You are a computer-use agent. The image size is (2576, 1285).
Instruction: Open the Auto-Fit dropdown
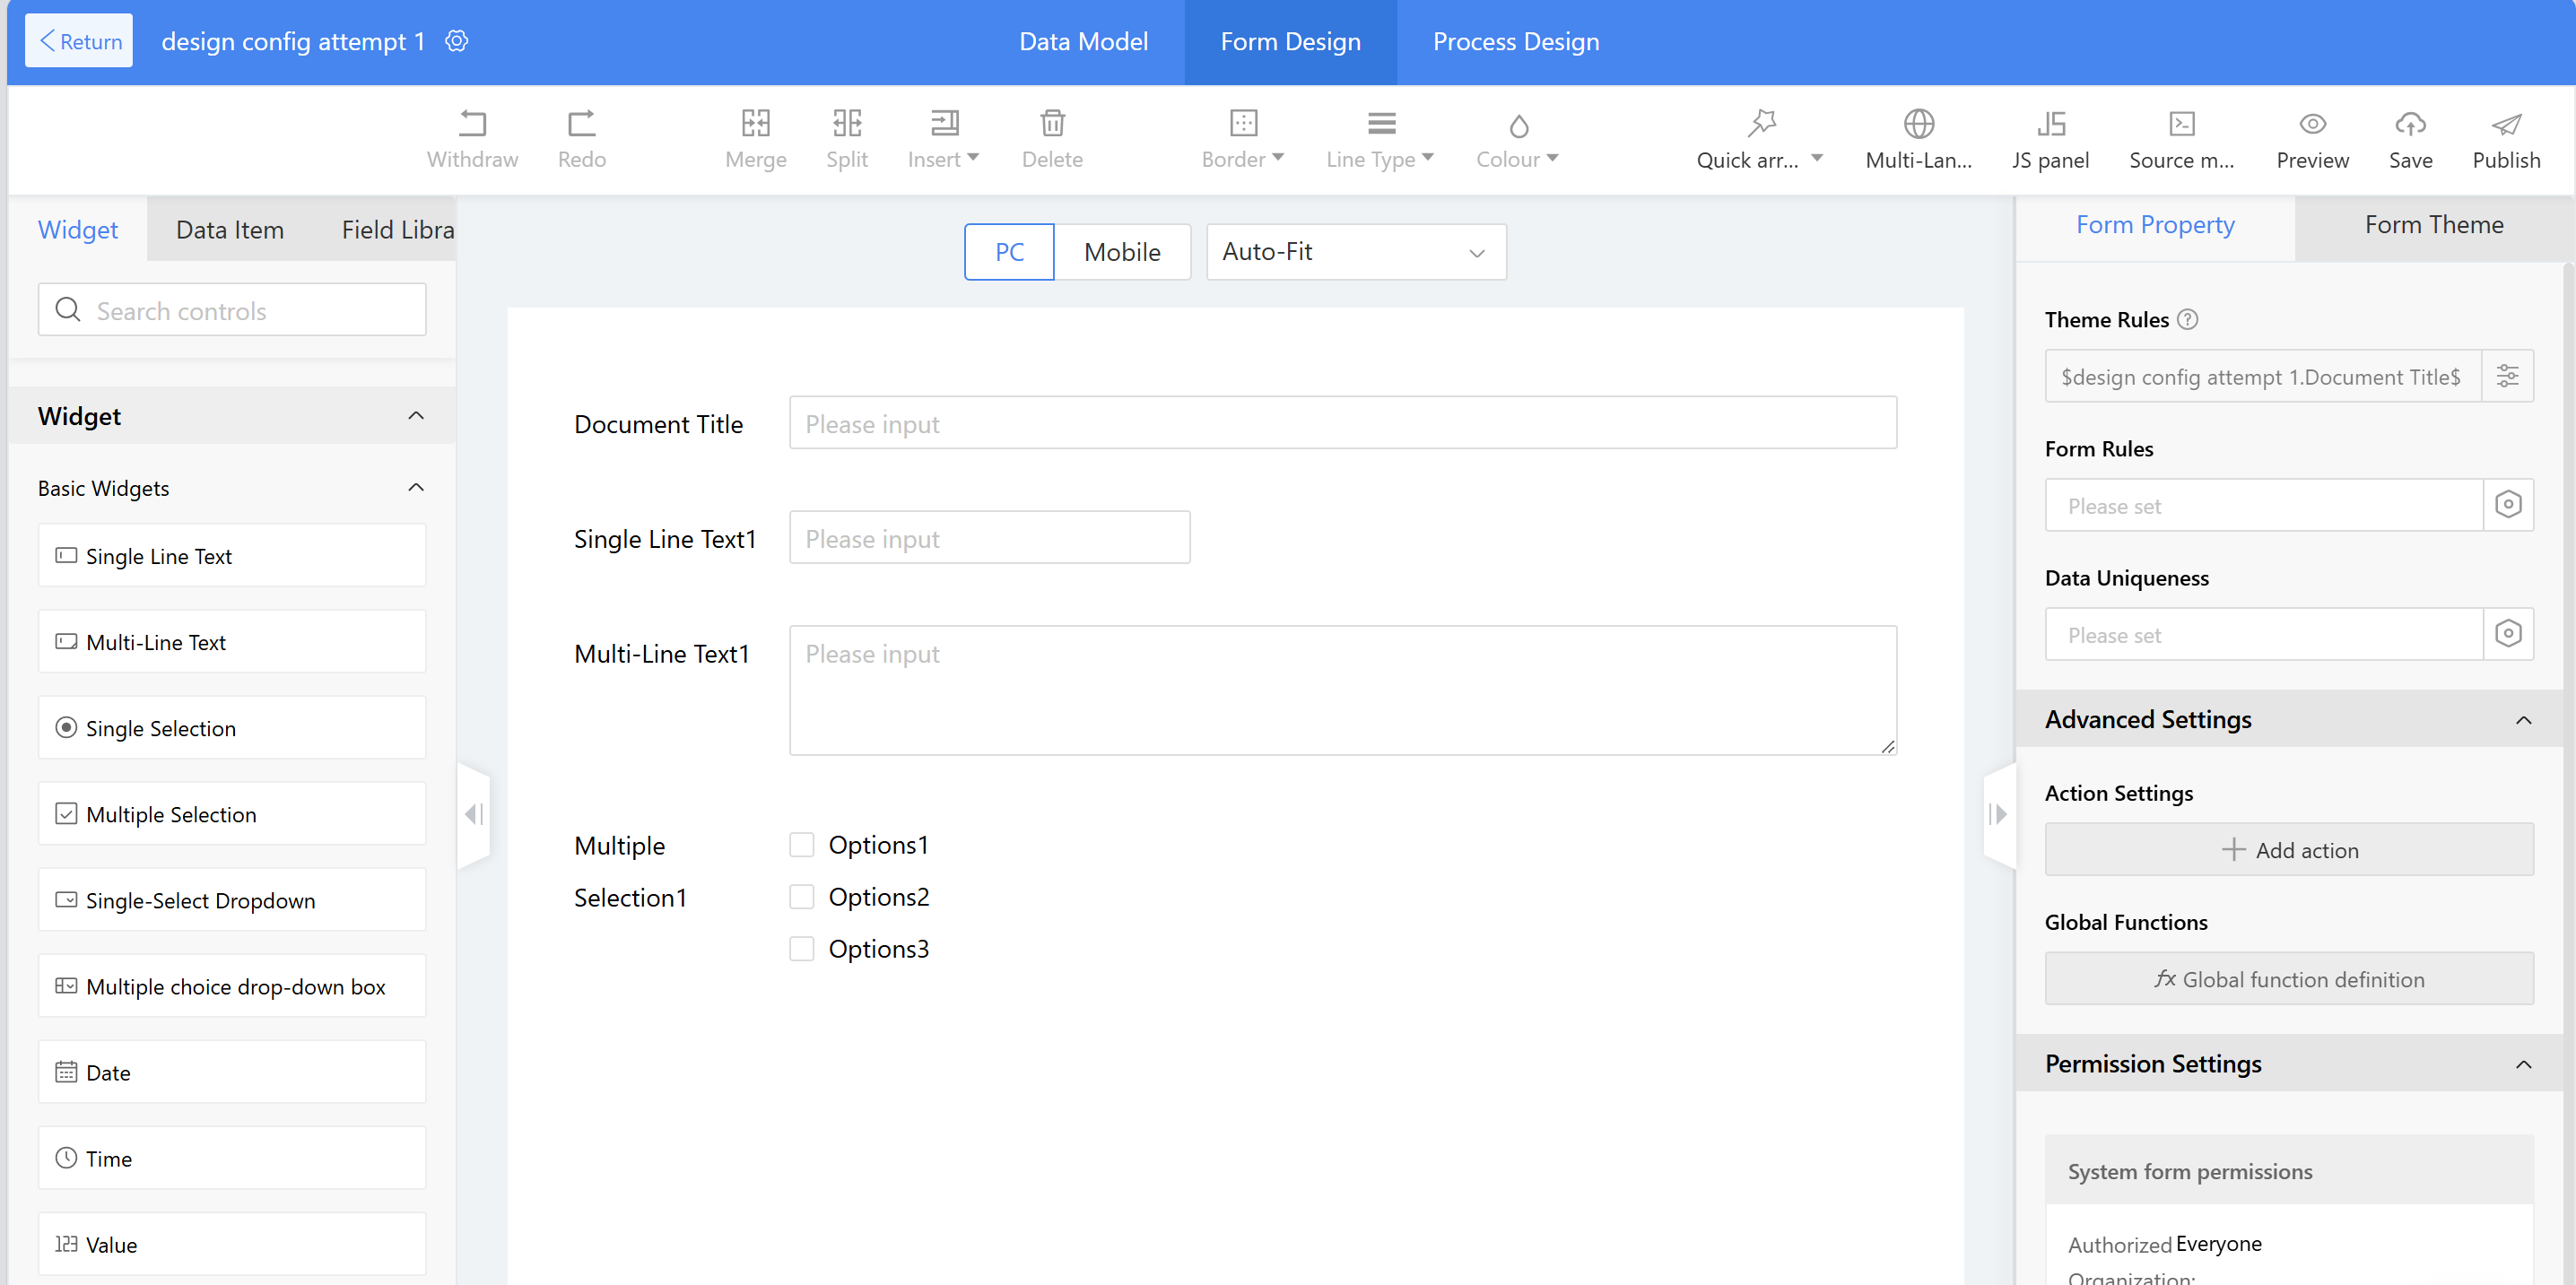1355,252
